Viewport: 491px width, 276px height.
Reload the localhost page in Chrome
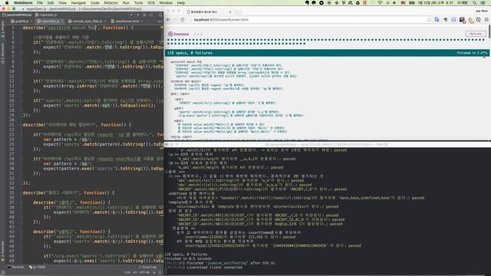(183, 20)
